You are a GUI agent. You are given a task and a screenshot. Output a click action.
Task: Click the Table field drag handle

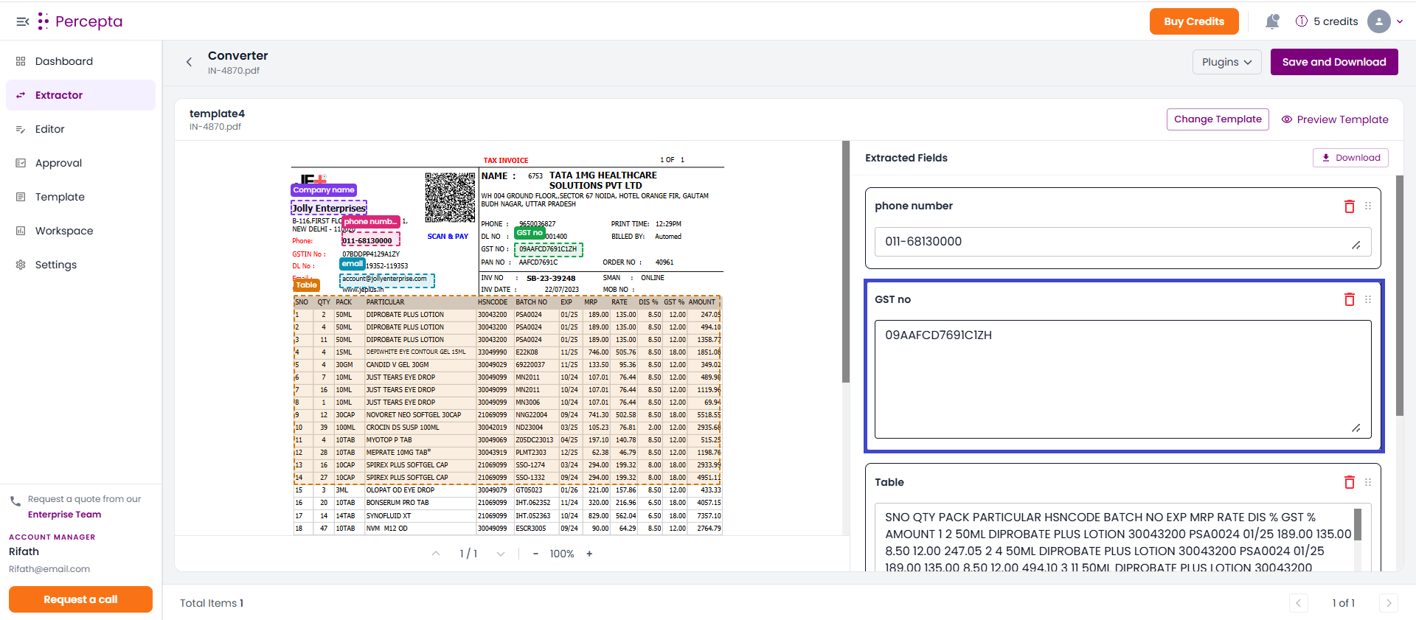pos(1368,482)
